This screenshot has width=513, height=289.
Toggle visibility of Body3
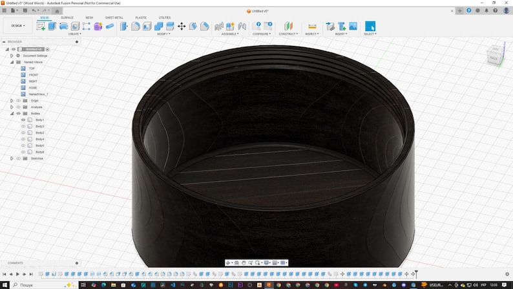click(23, 126)
